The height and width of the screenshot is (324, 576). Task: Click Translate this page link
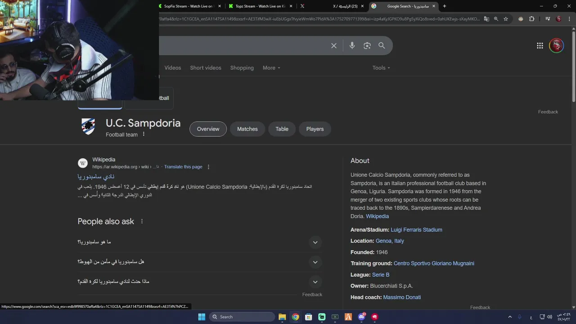click(x=183, y=167)
